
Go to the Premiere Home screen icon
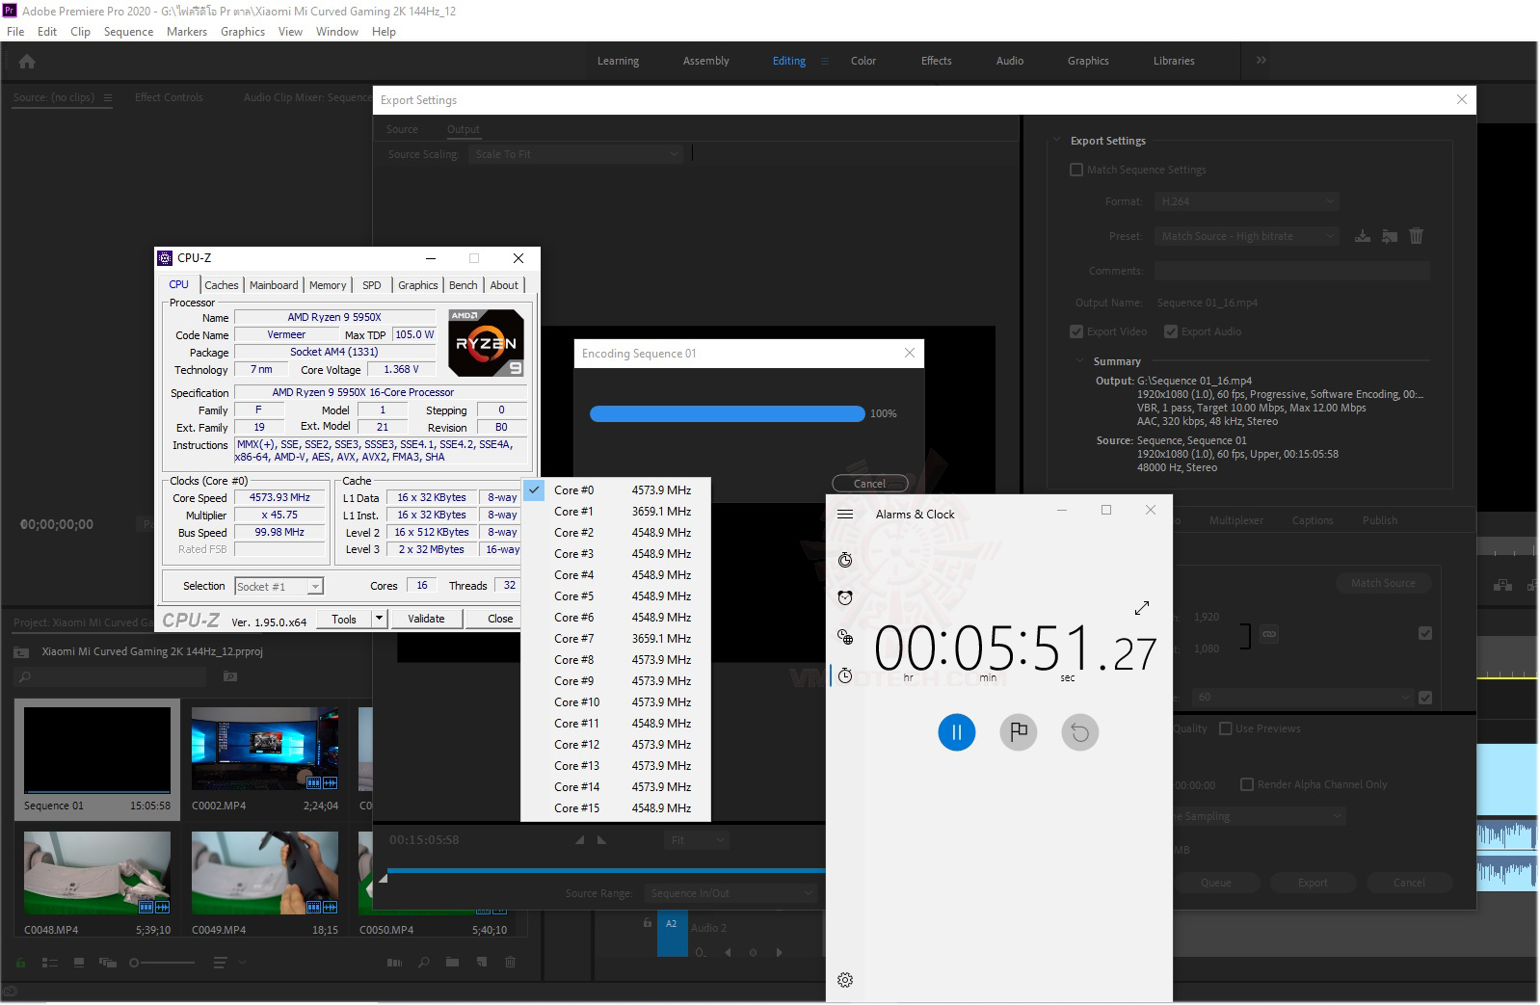click(27, 62)
